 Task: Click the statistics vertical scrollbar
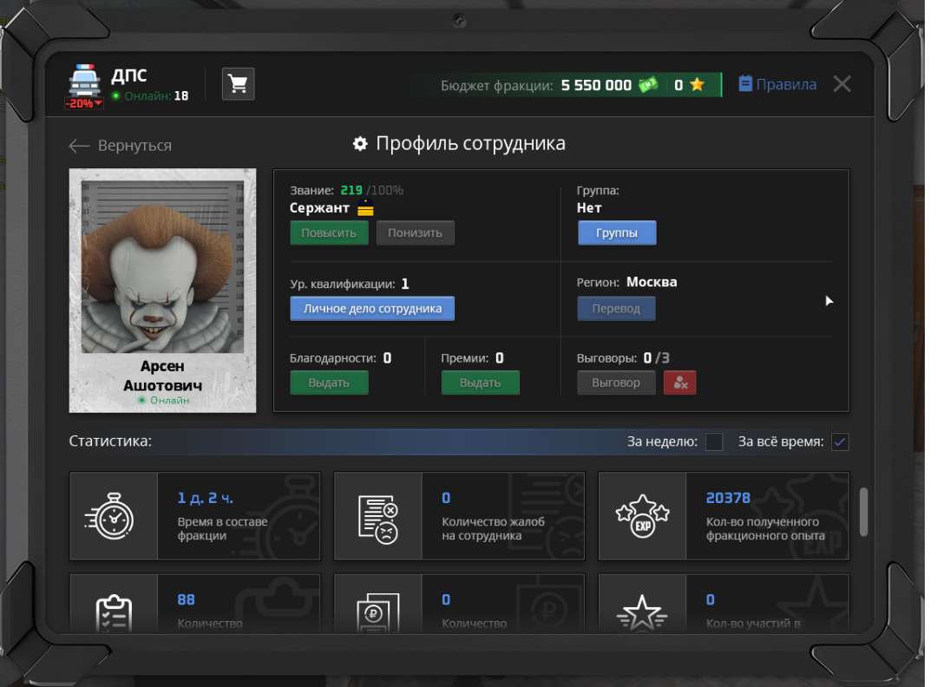click(x=862, y=512)
